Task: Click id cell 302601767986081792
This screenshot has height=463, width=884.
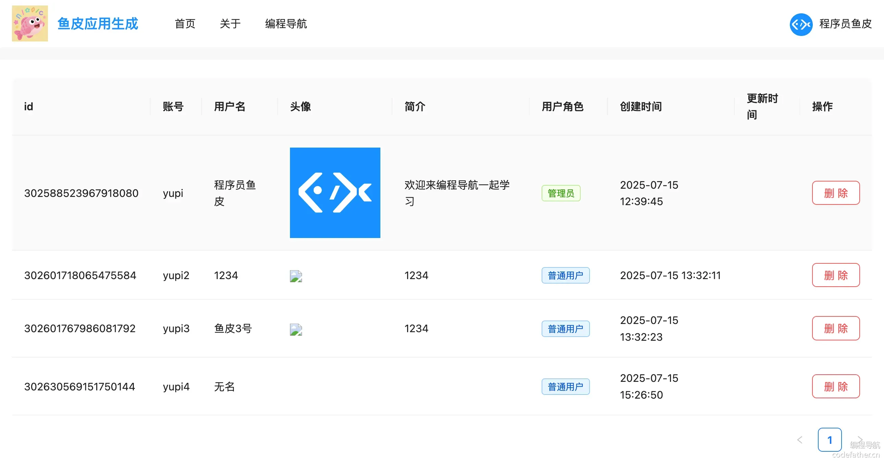Action: point(80,328)
